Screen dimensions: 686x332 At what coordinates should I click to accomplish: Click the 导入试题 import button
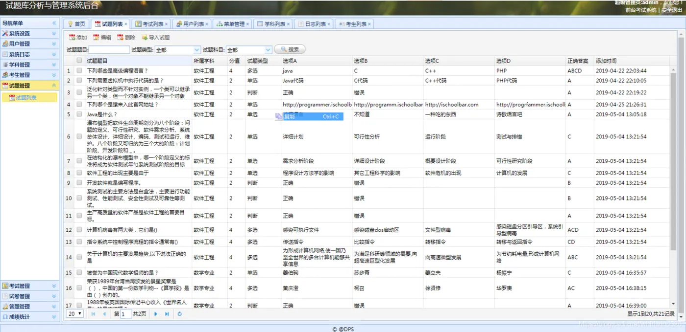(155, 37)
